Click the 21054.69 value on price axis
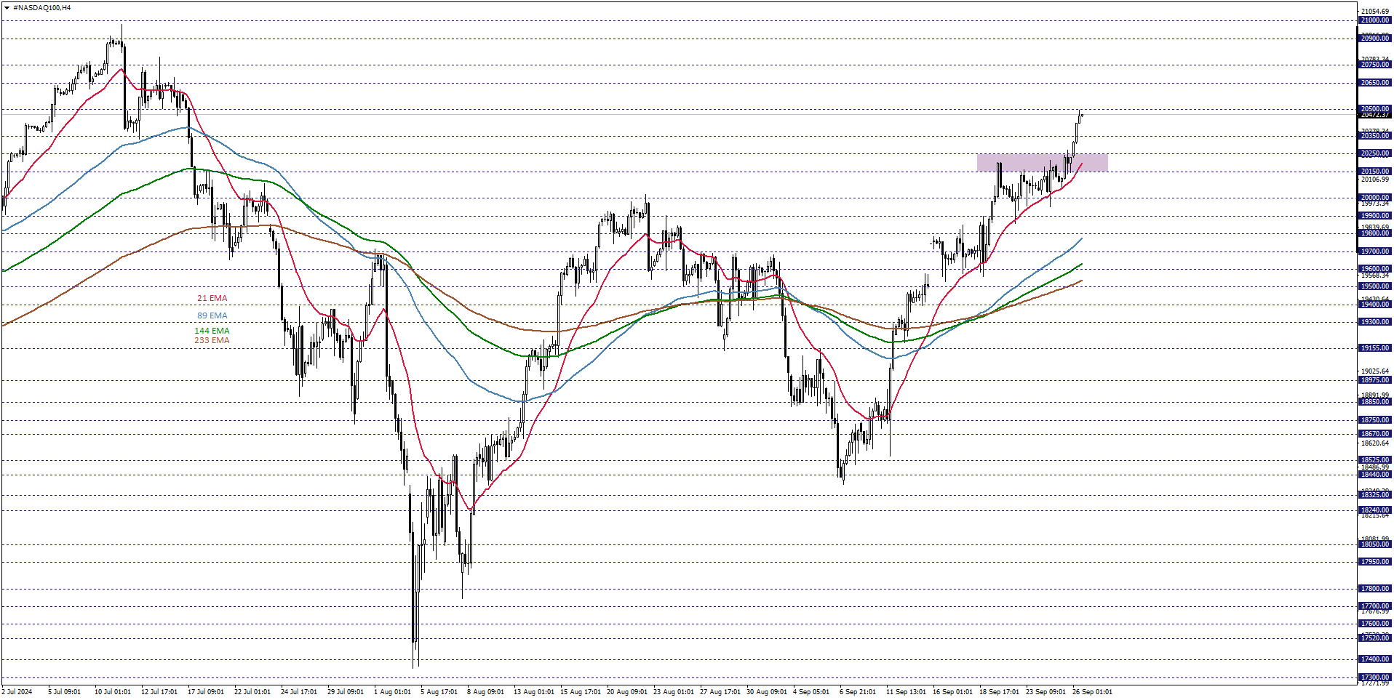This screenshot has height=700, width=1394. click(x=1375, y=12)
